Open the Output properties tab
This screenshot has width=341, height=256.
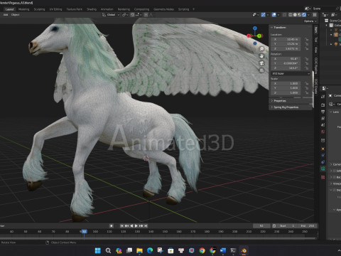[x=323, y=112]
